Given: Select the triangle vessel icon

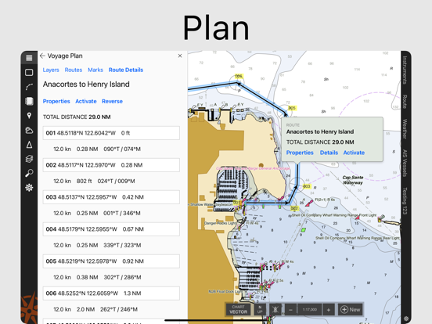Looking at the screenshot, I should click(29, 145).
